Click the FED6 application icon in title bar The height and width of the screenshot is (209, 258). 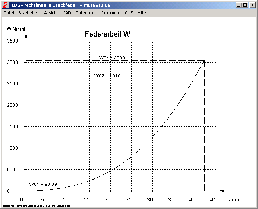pyautogui.click(x=5, y=5)
